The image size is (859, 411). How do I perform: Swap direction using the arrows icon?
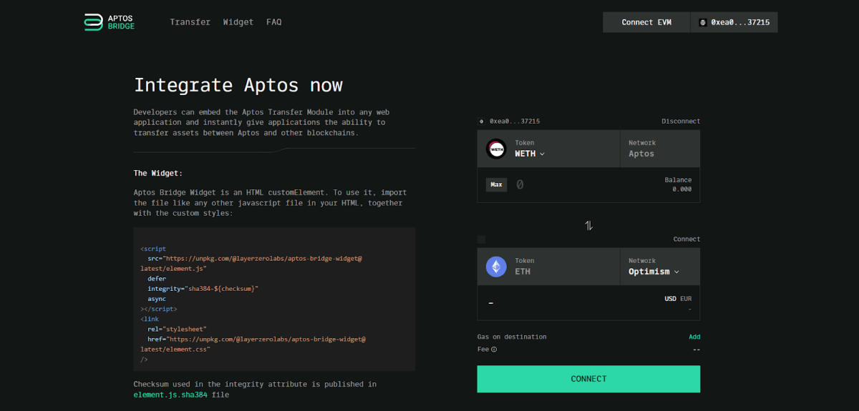pyautogui.click(x=588, y=225)
